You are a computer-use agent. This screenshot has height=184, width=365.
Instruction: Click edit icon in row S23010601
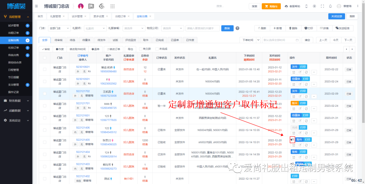pyautogui.click(x=300, y=72)
